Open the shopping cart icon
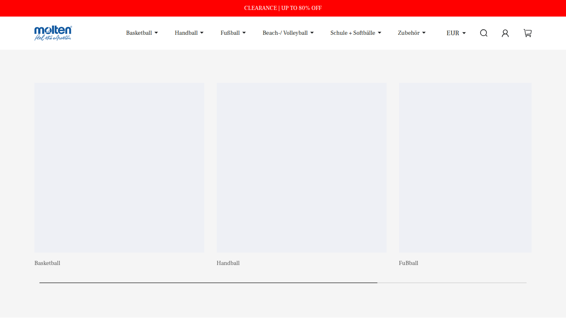The image size is (566, 318). click(x=527, y=33)
